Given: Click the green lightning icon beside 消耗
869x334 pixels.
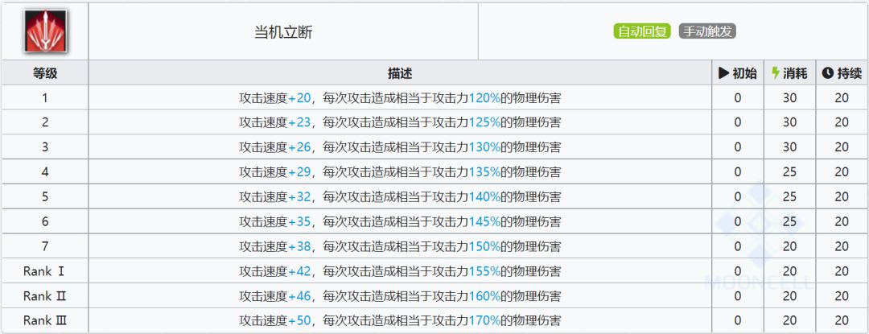Looking at the screenshot, I should (776, 73).
